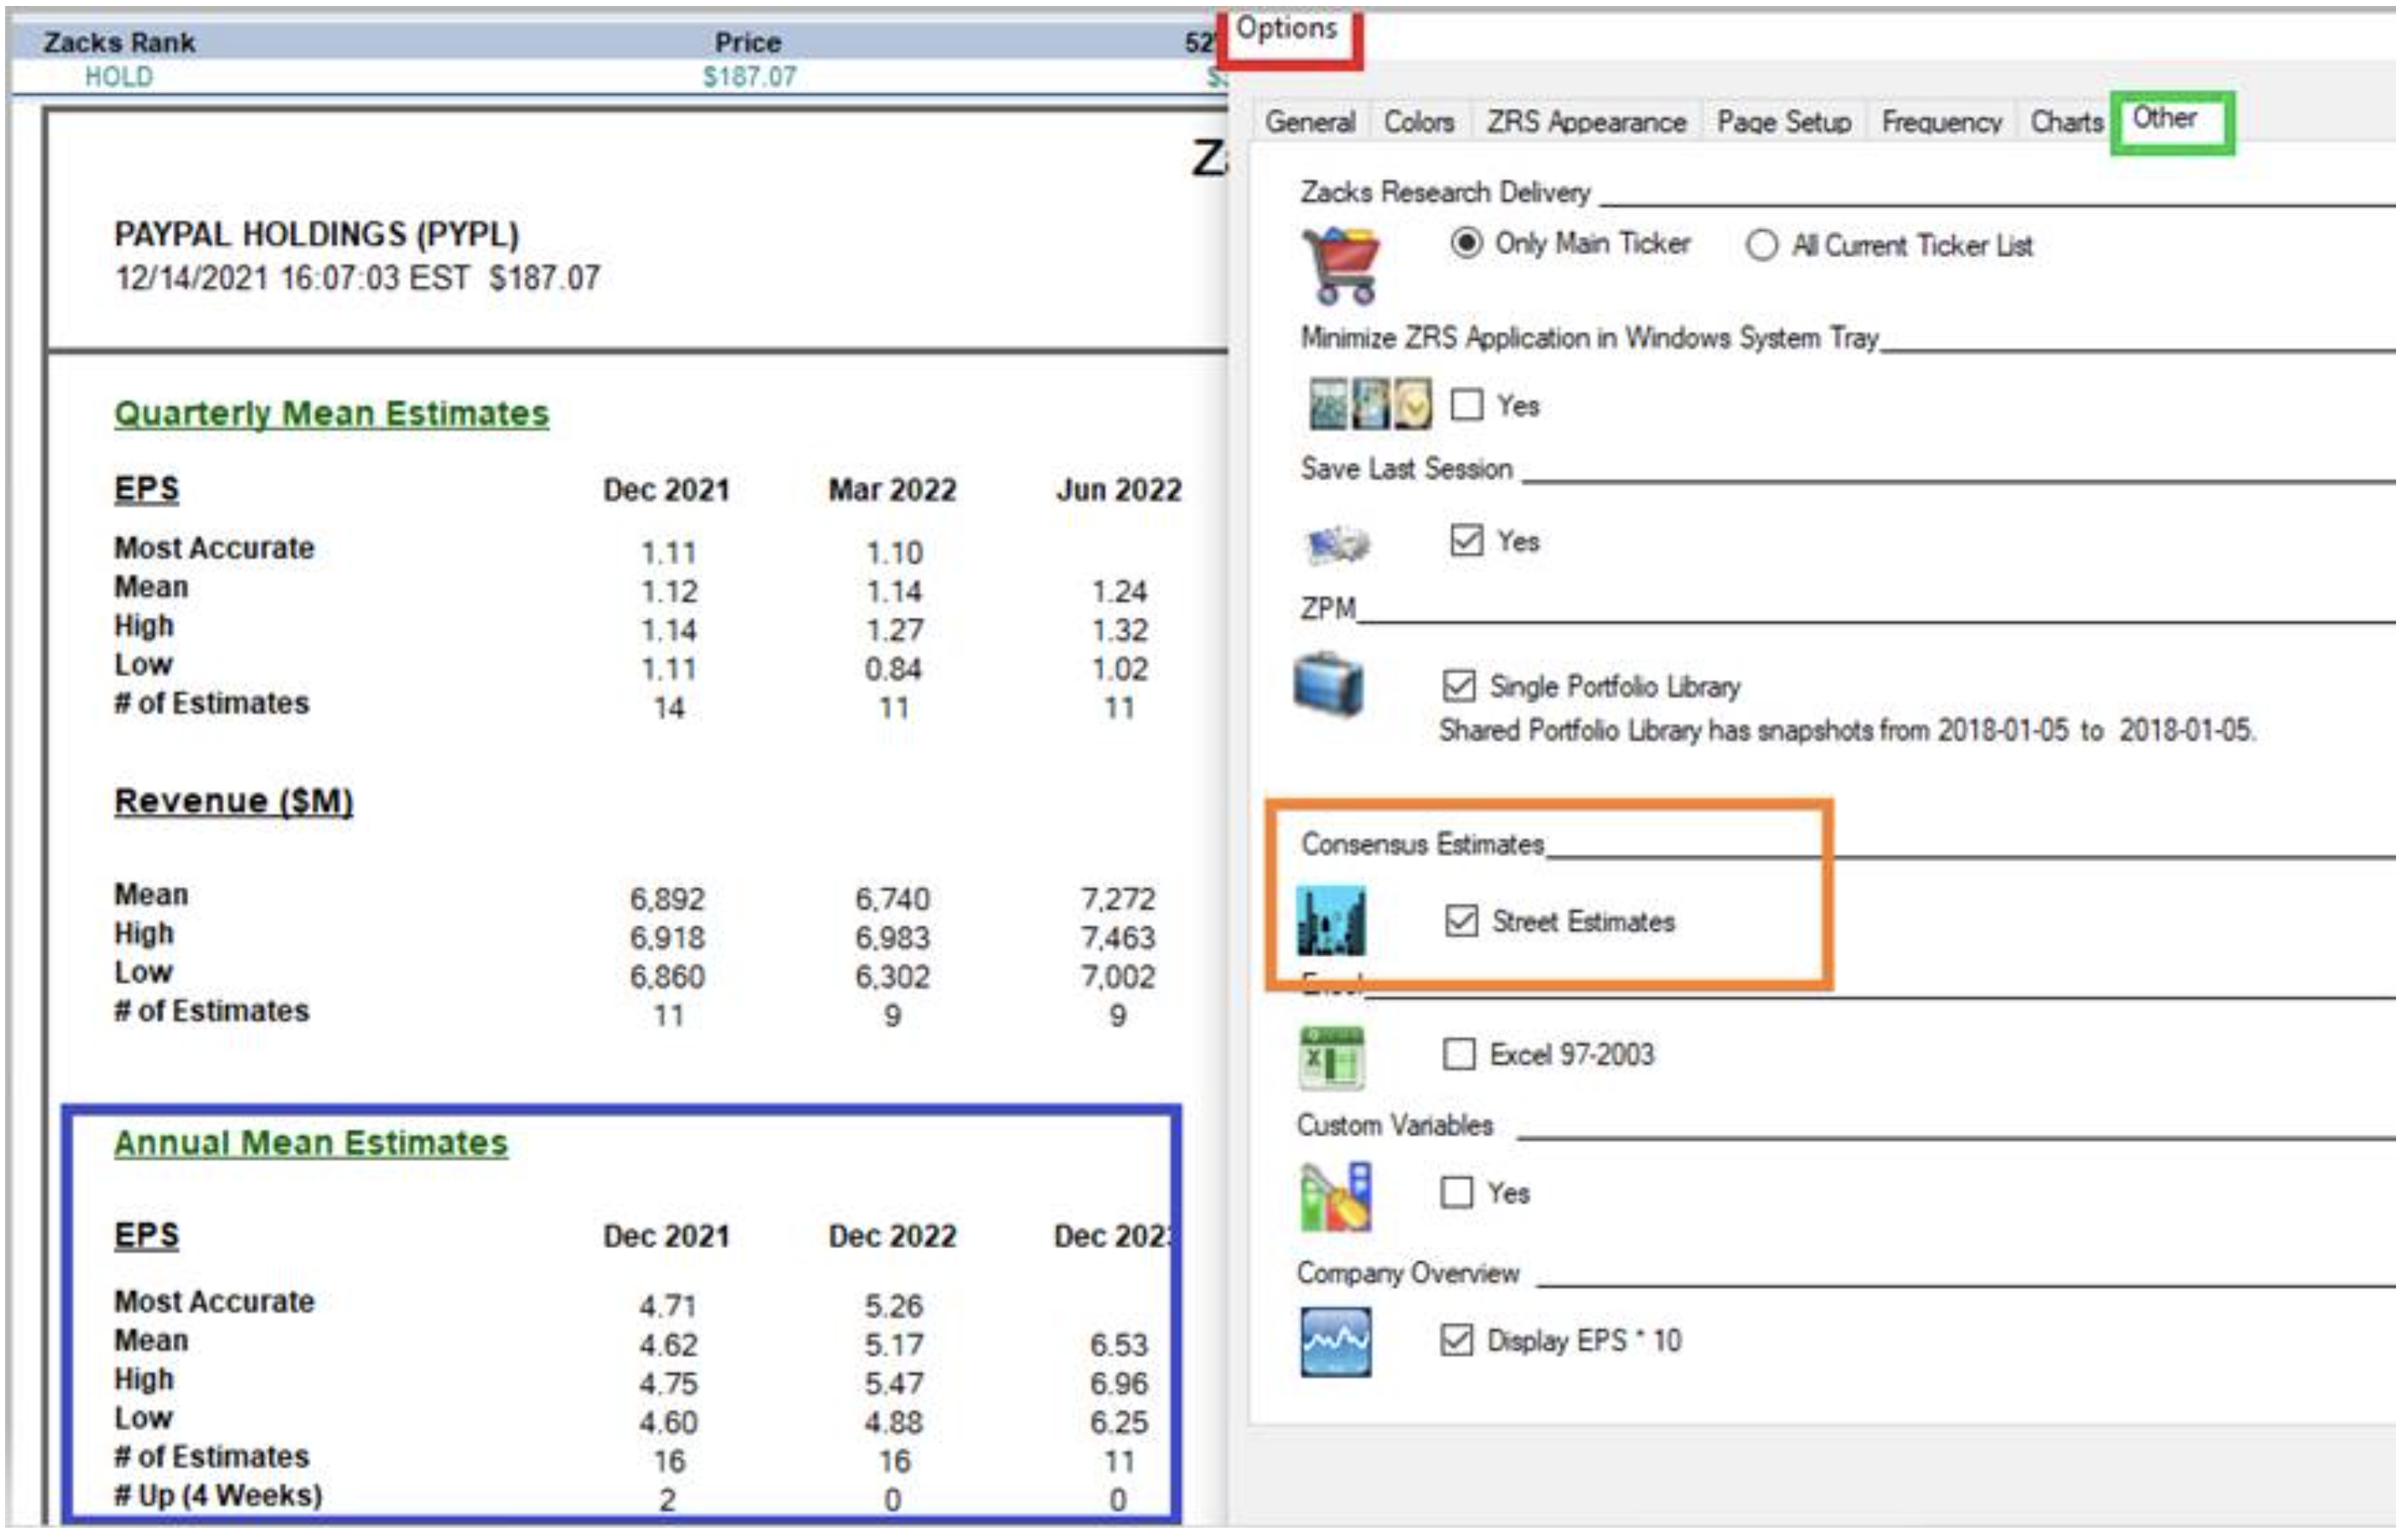Click the quarterly EPS heading link

tap(146, 488)
